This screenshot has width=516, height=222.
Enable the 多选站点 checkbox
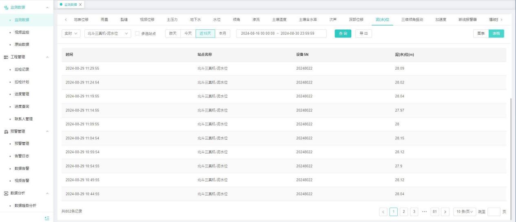[137, 33]
